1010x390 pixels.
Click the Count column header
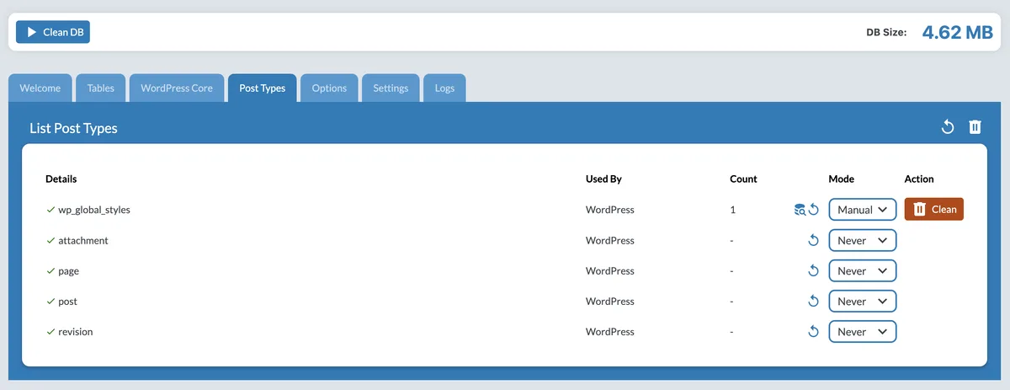pyautogui.click(x=744, y=179)
